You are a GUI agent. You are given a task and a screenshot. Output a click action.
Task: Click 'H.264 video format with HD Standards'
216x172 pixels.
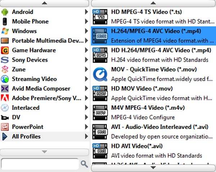point(160,60)
